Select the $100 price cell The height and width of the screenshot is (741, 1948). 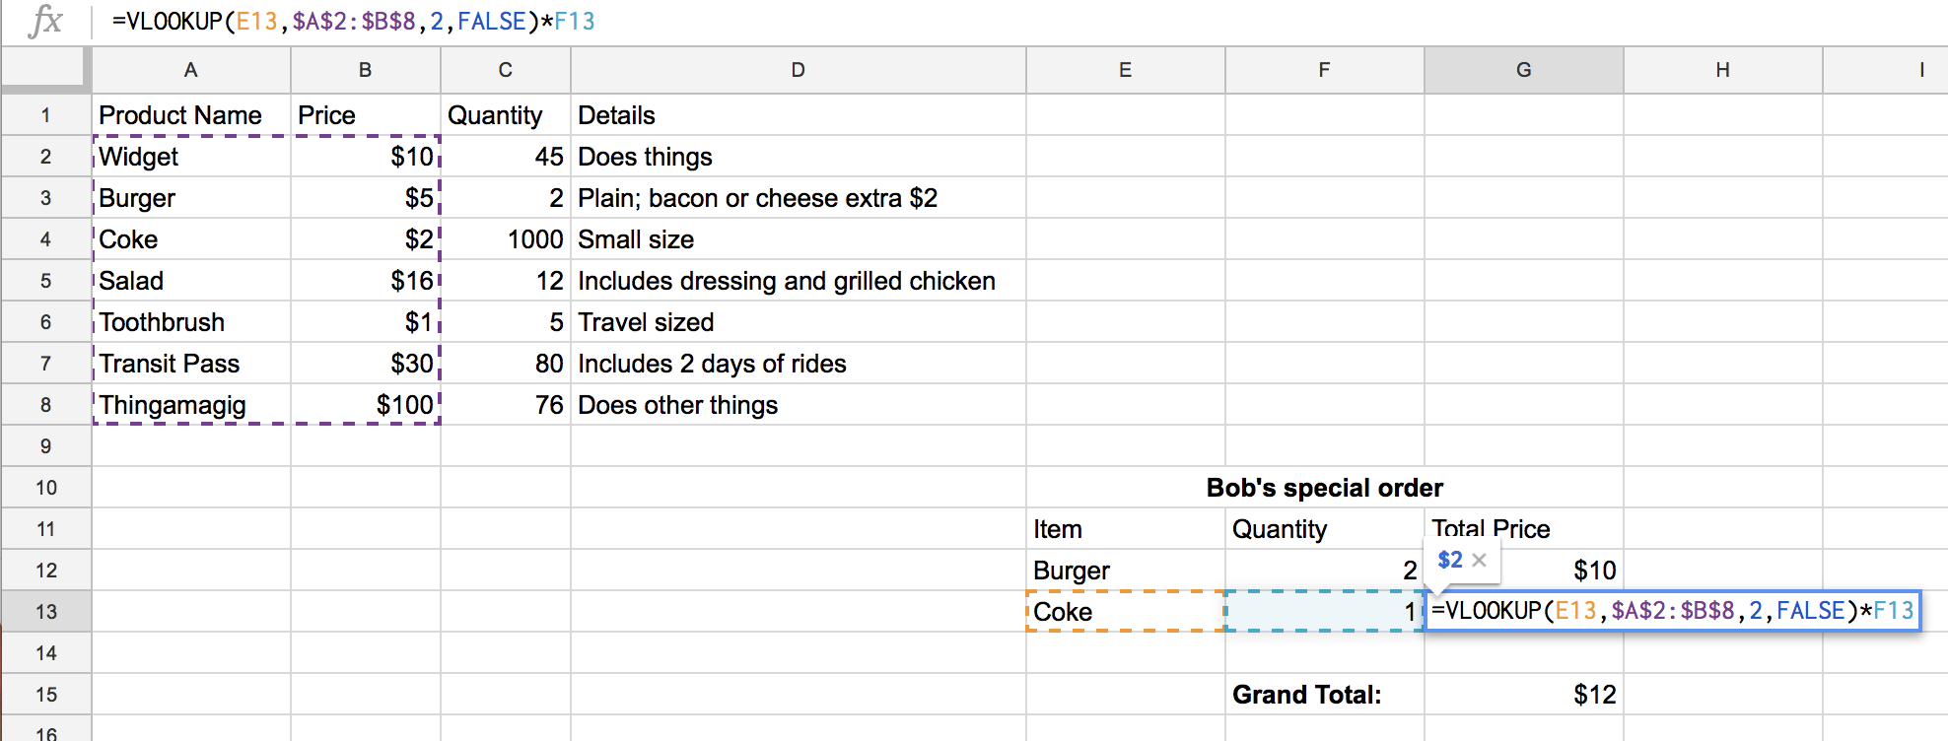coord(365,404)
